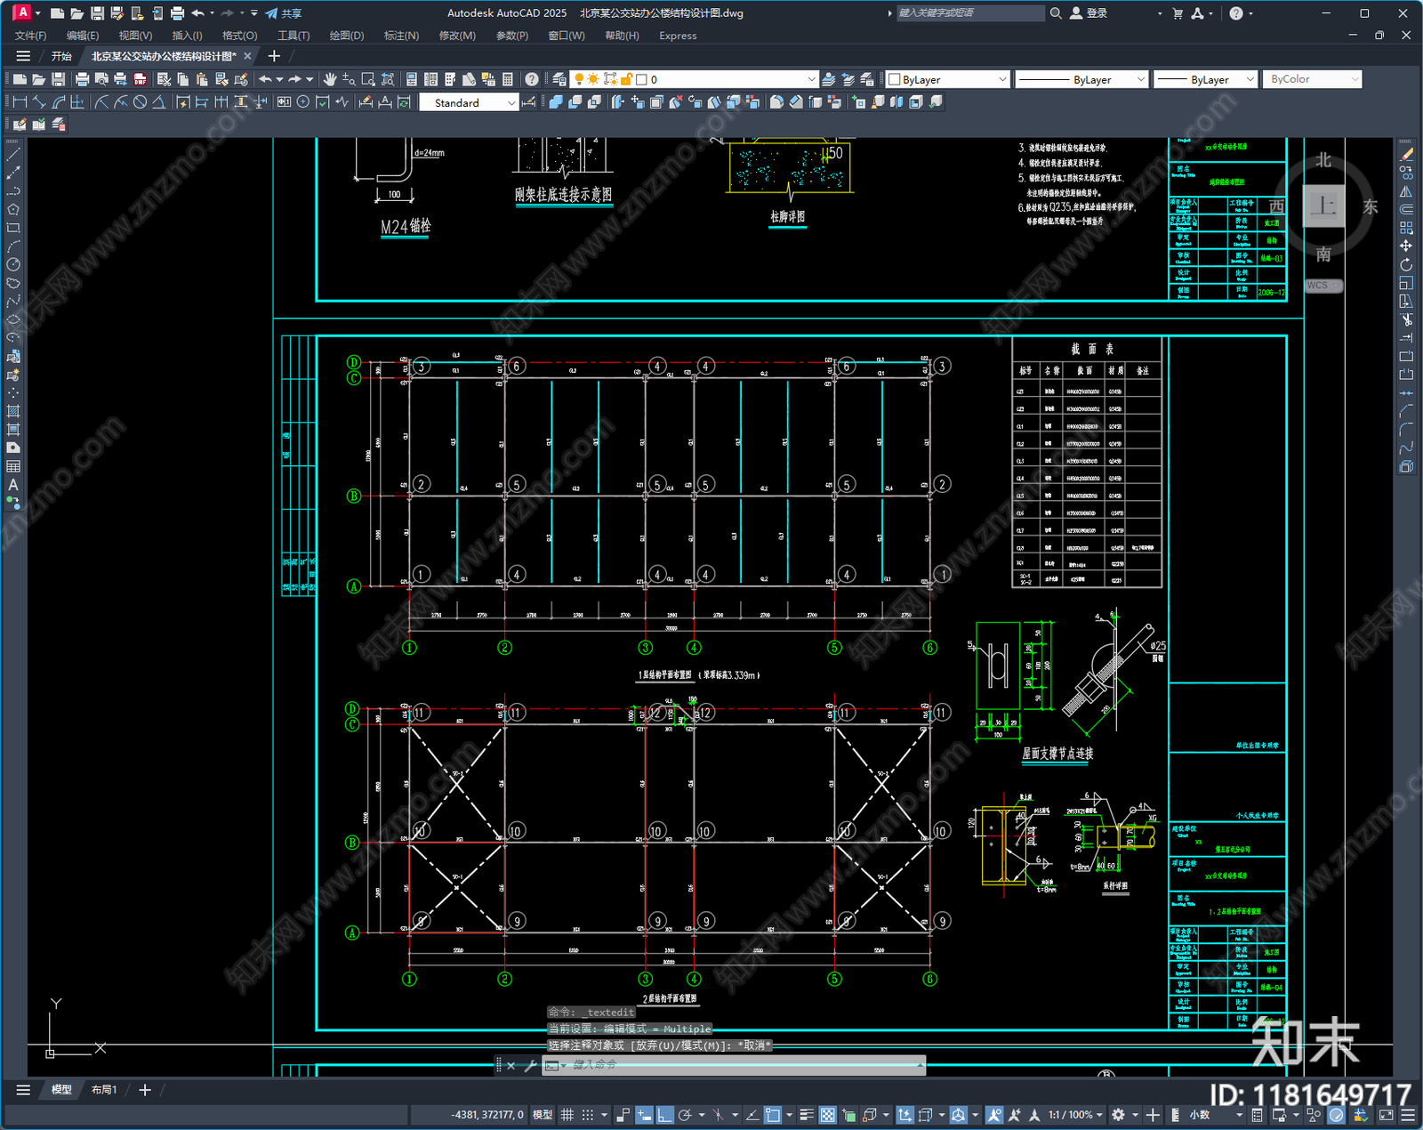
Task: Toggle lineweight display in status bar
Action: (x=807, y=1115)
